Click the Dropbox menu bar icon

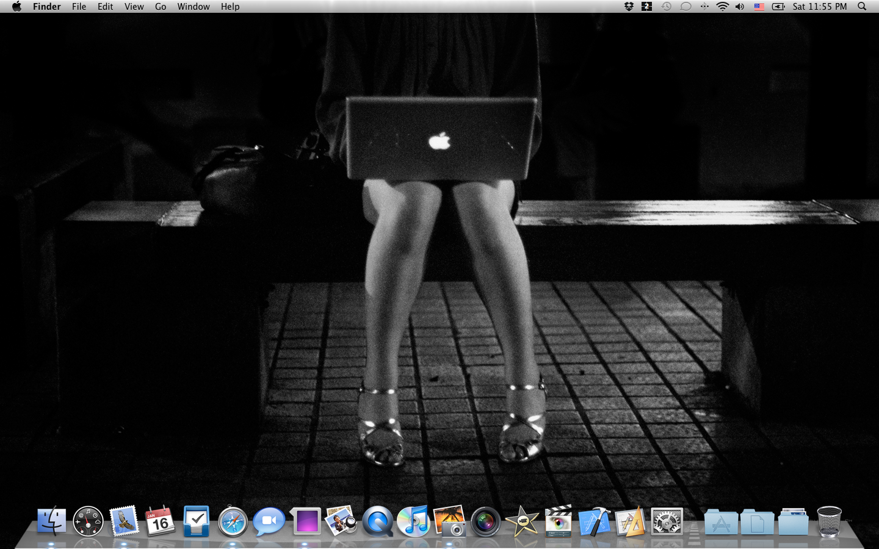629,6
